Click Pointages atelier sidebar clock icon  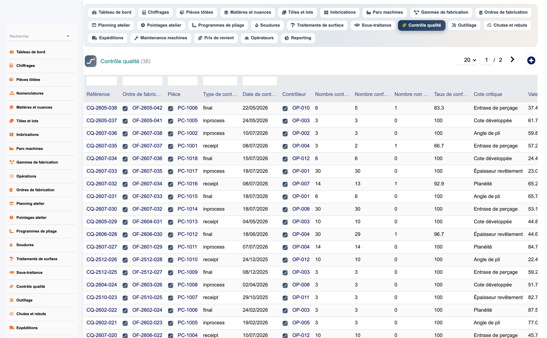coord(12,218)
